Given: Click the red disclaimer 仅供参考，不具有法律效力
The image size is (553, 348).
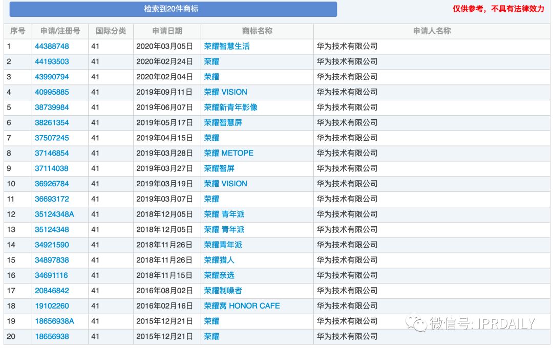Looking at the screenshot, I should [x=499, y=9].
